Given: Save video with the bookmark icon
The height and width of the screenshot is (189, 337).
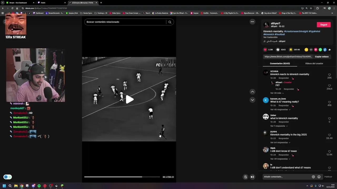Looking at the screenshot, I should (291, 50).
